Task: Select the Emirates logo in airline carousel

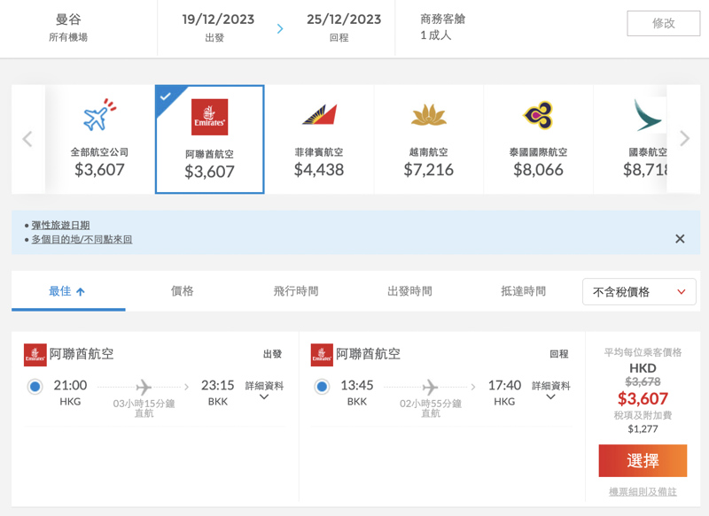Action: point(209,117)
